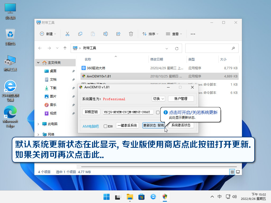The height and width of the screenshot is (203, 271).
Task: Open the volume control in system tray
Action: click(234, 197)
